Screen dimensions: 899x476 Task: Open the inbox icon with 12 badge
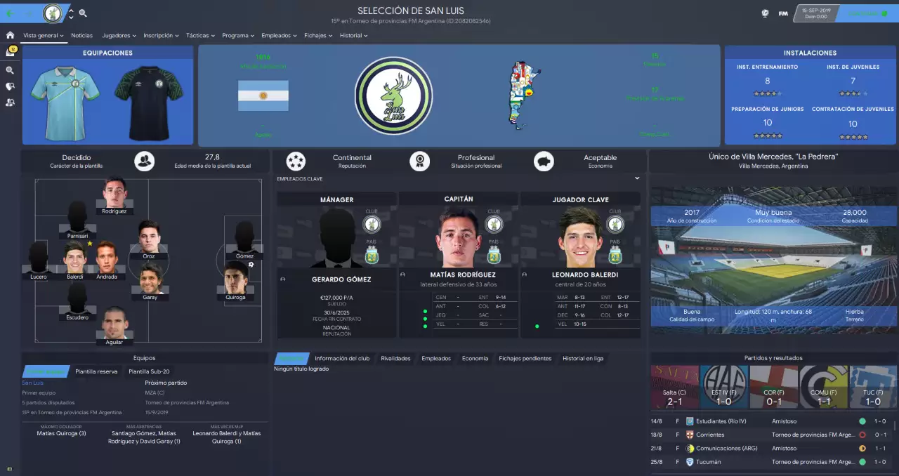pos(10,52)
